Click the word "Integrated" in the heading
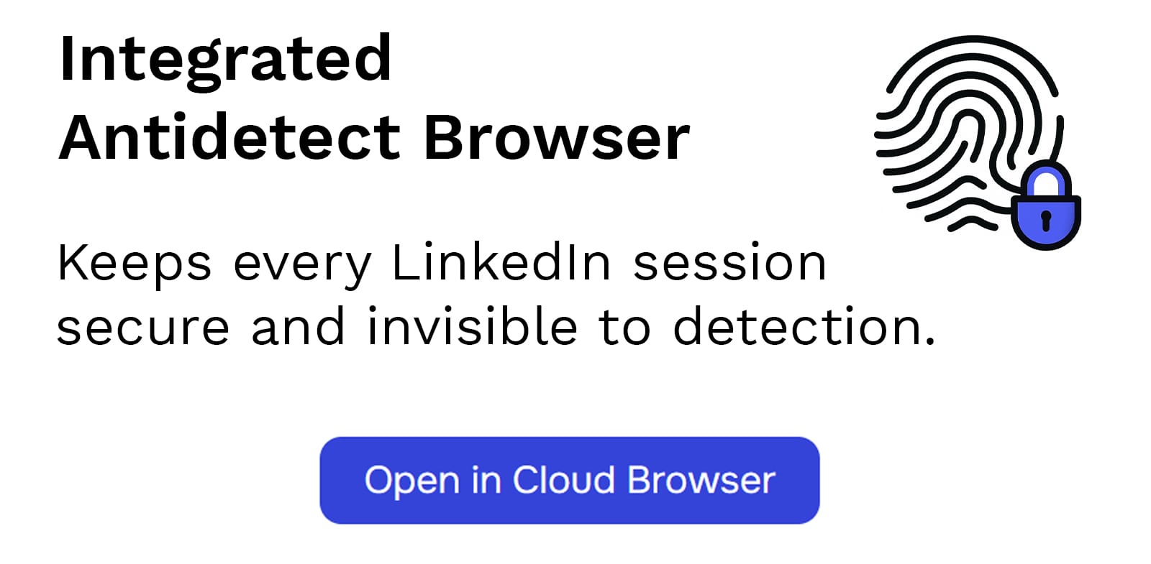The image size is (1151, 564). pyautogui.click(x=225, y=58)
